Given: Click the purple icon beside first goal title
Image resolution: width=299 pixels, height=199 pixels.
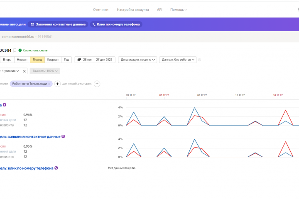Looking at the screenshot, I should 5,105.
